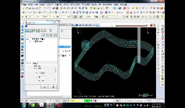Play the backplot simulation
The width and height of the screenshot is (185, 108).
pos(73,25)
